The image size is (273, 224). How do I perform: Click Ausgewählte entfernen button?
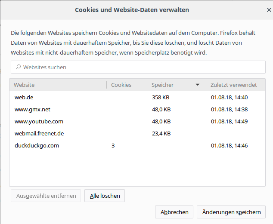[46, 196]
